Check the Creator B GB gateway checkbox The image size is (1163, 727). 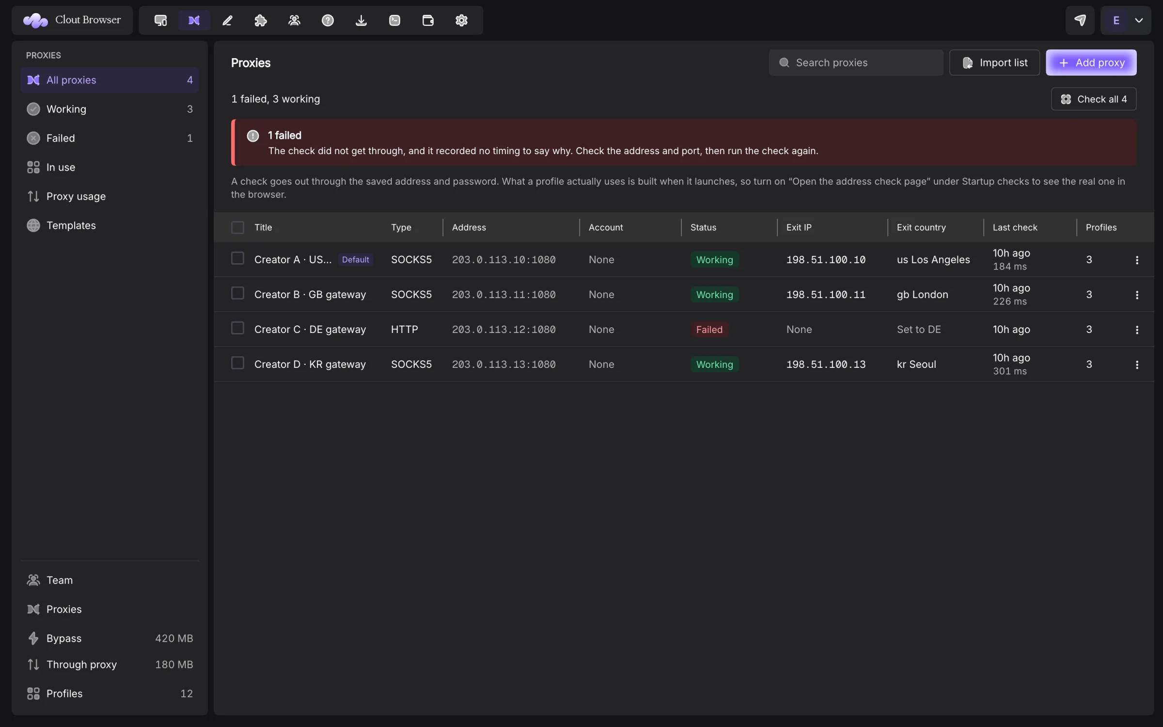pos(237,293)
